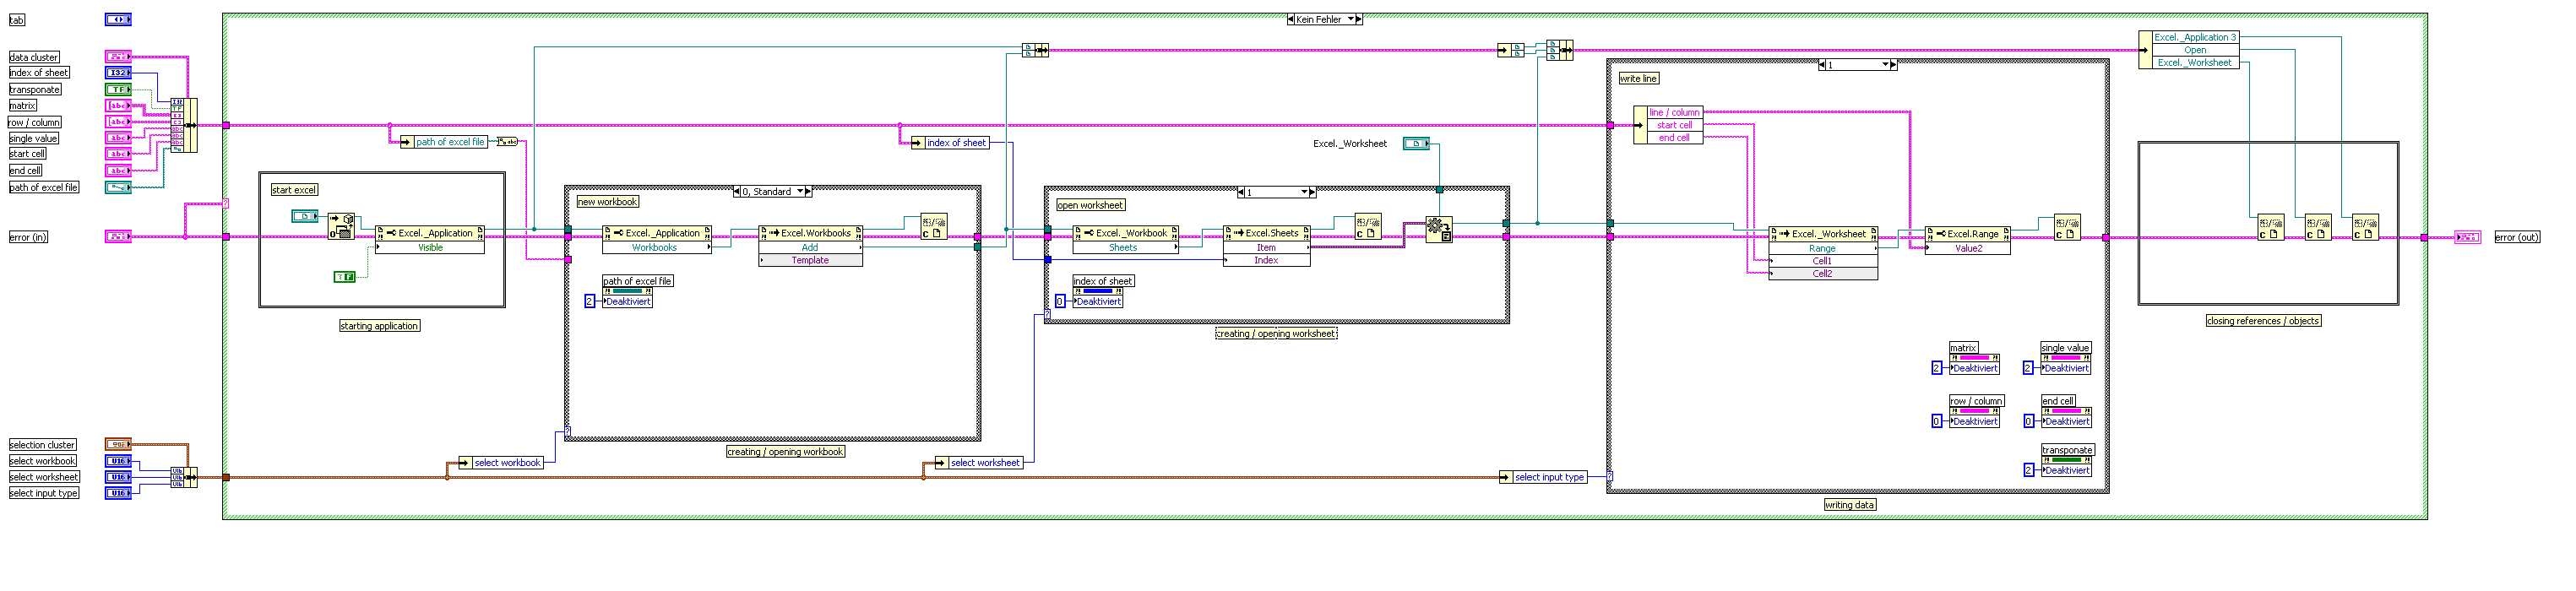The height and width of the screenshot is (591, 2576).
Task: Select the Automation Open node in start excel
Action: click(x=341, y=227)
